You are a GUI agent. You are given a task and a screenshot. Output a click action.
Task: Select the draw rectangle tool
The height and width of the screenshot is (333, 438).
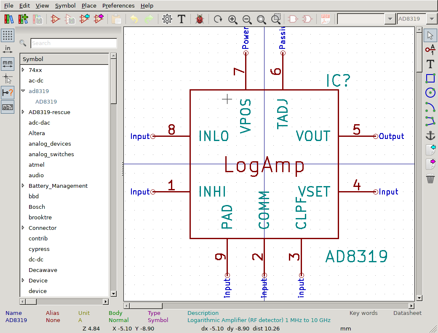tap(430, 78)
